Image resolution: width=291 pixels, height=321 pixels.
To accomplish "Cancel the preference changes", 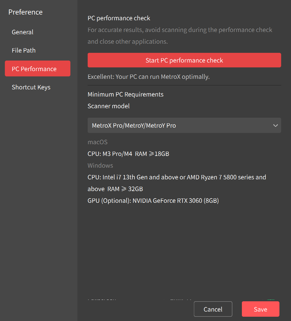I will click(x=213, y=309).
